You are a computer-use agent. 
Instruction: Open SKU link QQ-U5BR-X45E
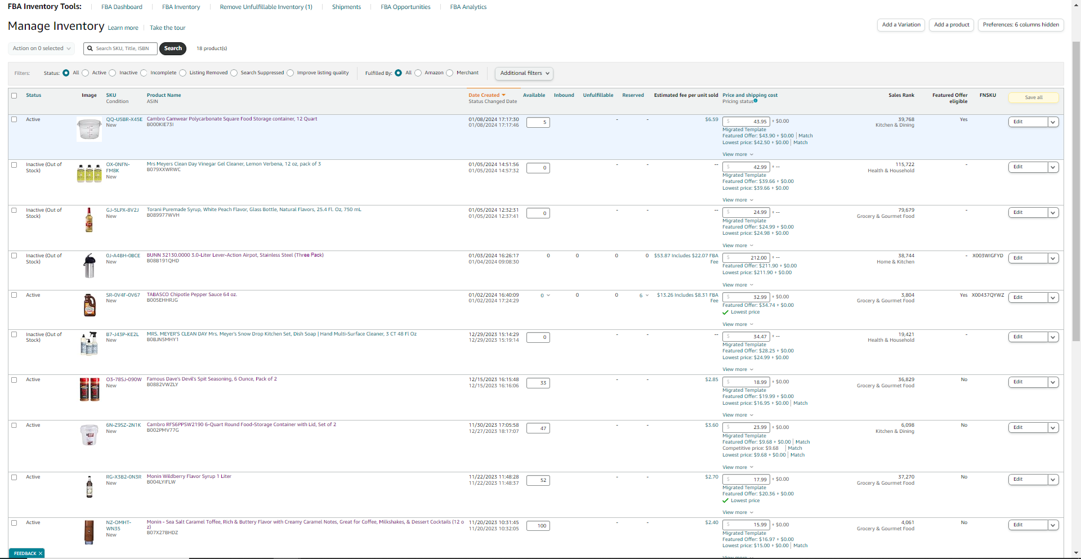(124, 119)
